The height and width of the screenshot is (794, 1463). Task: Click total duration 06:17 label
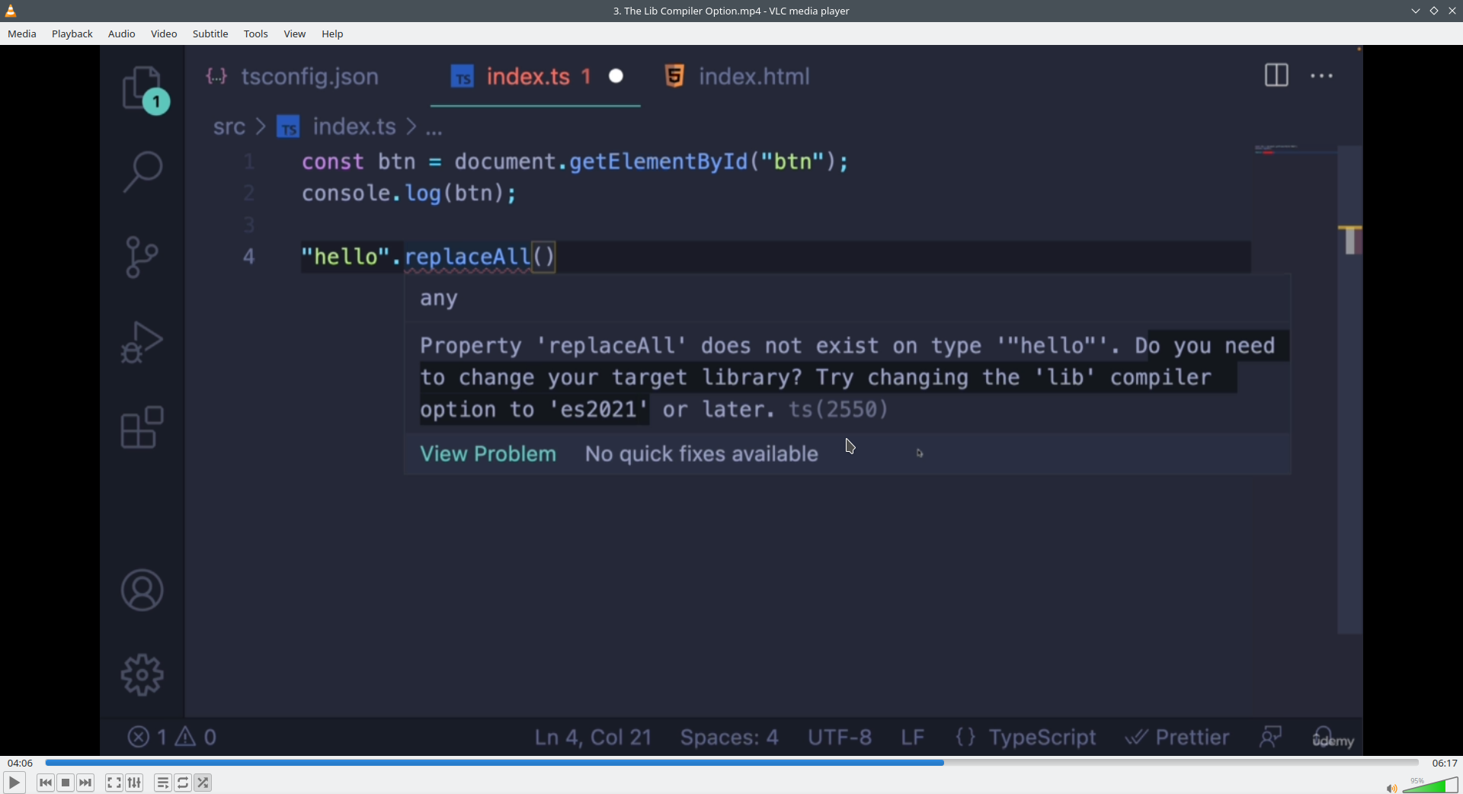(1445, 763)
